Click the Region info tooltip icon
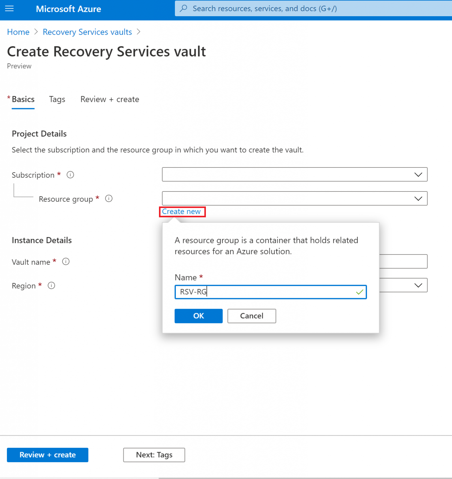This screenshot has height=479, width=452. tap(51, 285)
